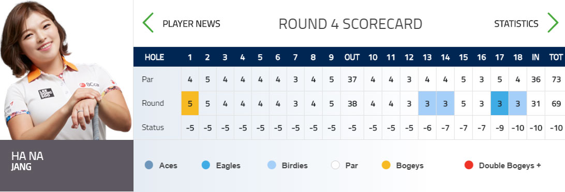The width and height of the screenshot is (565, 192).
Task: Select the eagle score on hole 17
Action: [499, 103]
